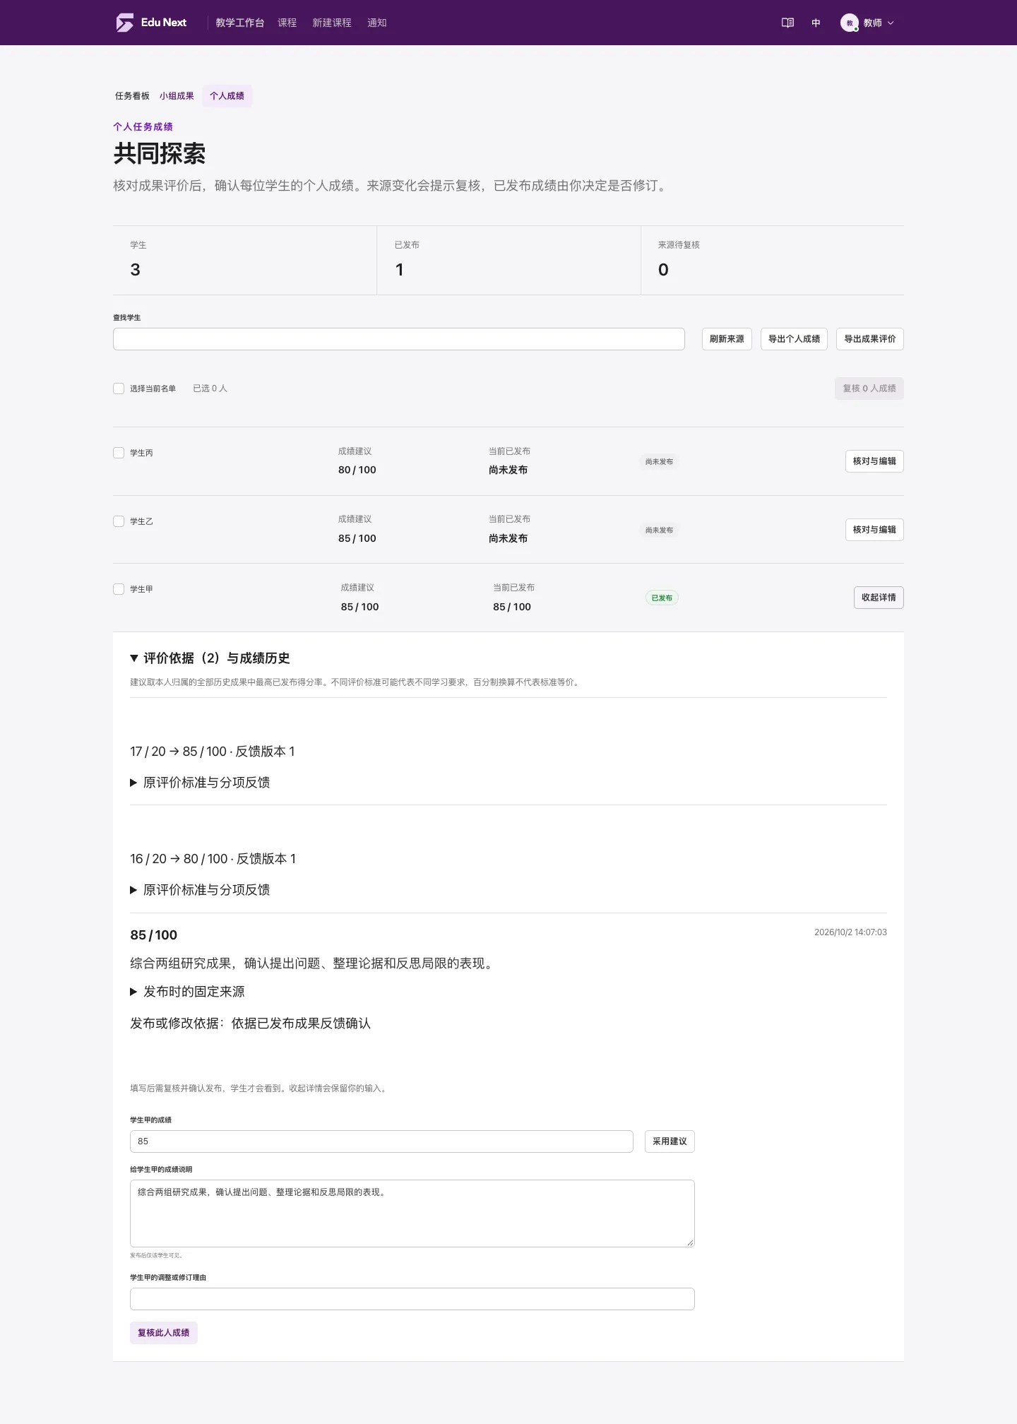Open 通知 in the top navigation
The image size is (1017, 1424).
377,23
